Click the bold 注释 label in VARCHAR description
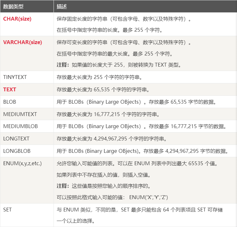 pos(63,65)
